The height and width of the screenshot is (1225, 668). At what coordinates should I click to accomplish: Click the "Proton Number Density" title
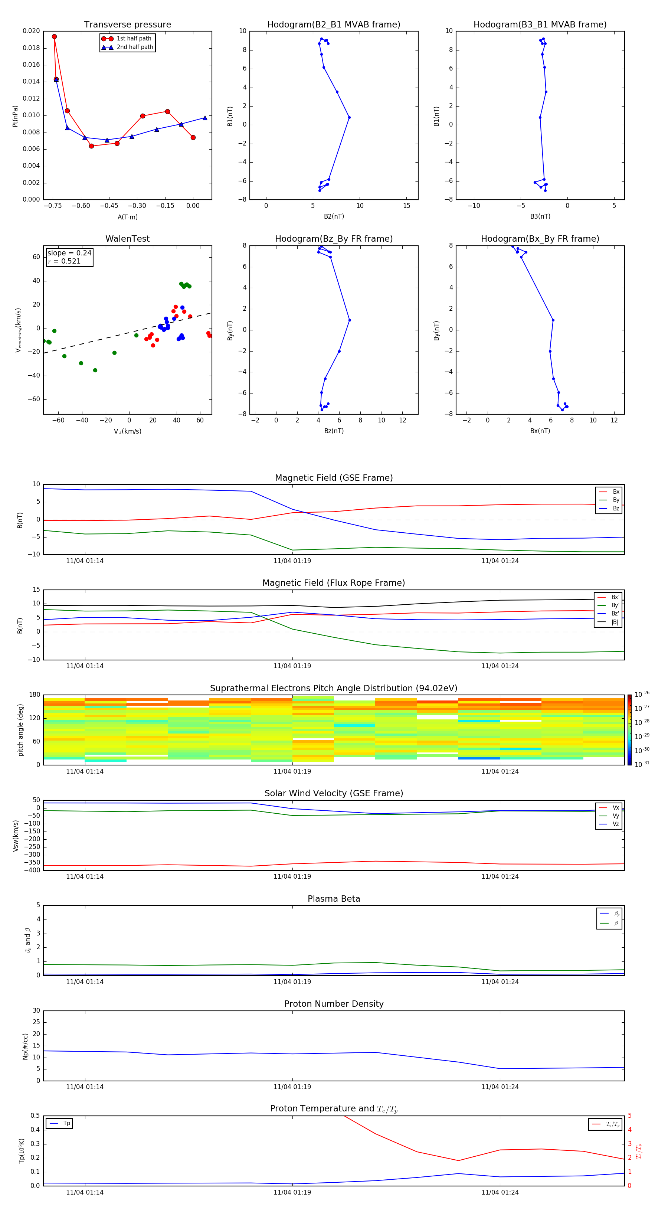tap(334, 1004)
